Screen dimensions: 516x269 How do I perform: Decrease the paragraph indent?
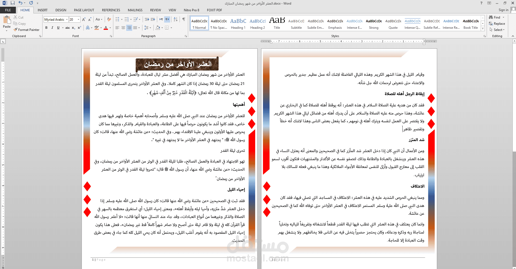point(147,20)
